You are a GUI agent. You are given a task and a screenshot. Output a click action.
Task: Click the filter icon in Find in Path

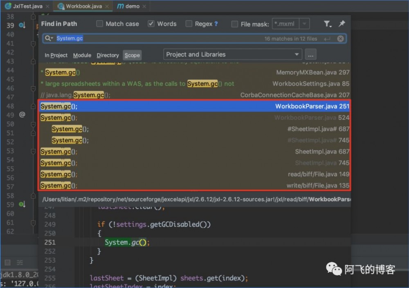pos(327,24)
